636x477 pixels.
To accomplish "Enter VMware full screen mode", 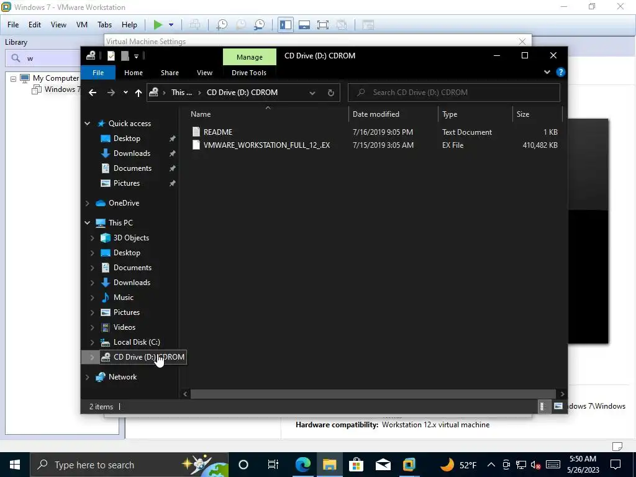I will tap(323, 25).
